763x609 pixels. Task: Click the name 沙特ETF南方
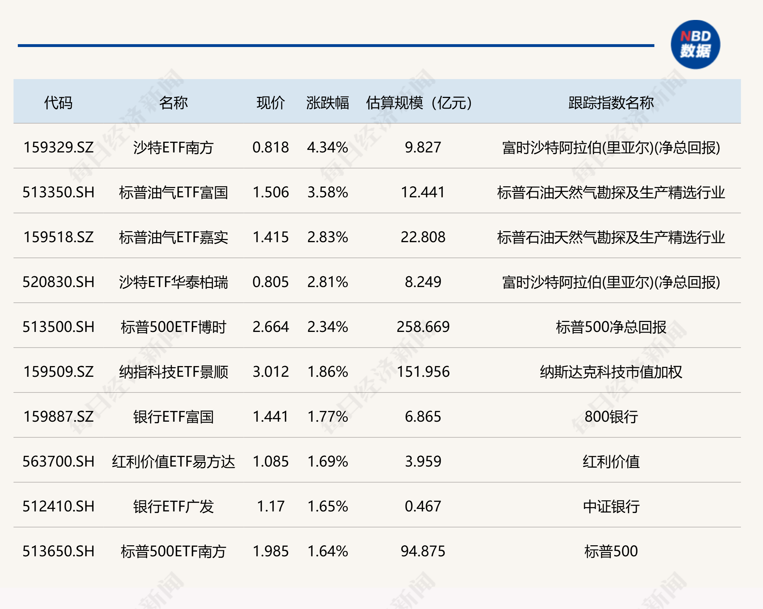pyautogui.click(x=173, y=147)
